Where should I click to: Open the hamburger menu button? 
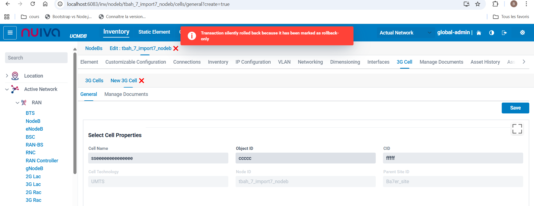[x=10, y=33]
